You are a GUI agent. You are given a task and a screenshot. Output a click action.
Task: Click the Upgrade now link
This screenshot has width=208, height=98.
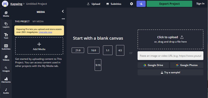(x=45, y=32)
